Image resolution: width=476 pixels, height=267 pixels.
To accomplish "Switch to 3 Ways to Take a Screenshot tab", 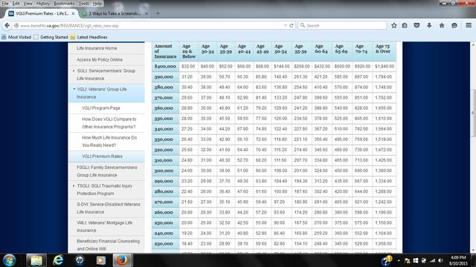I will coord(115,13).
